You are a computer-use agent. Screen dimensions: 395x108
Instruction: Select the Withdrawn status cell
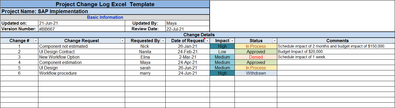tap(256, 73)
